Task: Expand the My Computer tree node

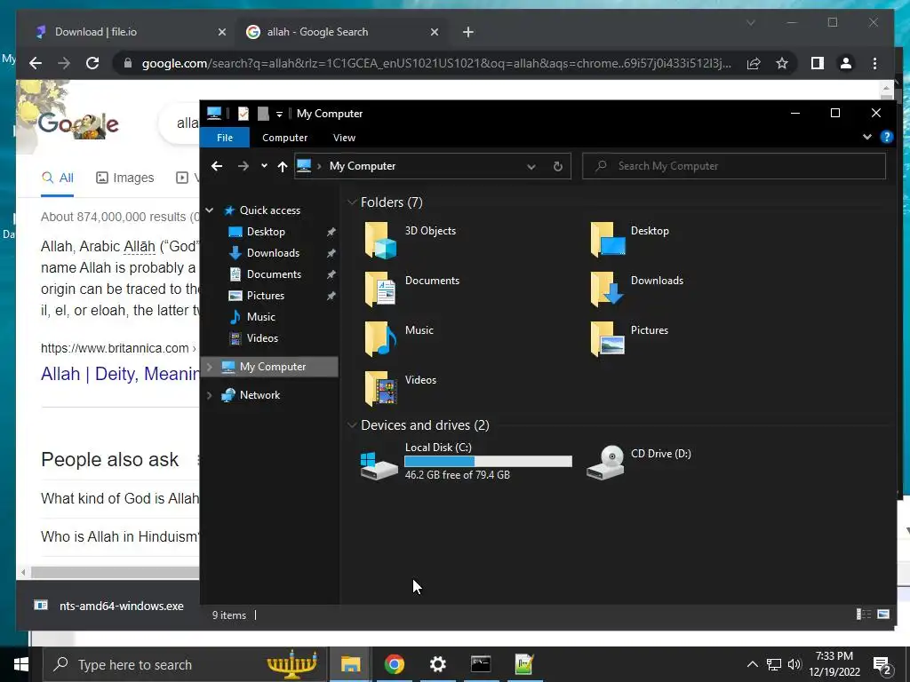Action: click(210, 367)
